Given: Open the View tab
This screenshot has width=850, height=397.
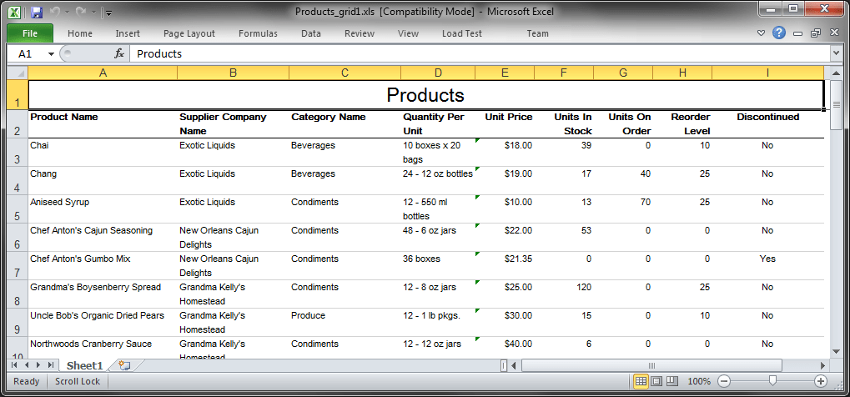Looking at the screenshot, I should point(408,33).
